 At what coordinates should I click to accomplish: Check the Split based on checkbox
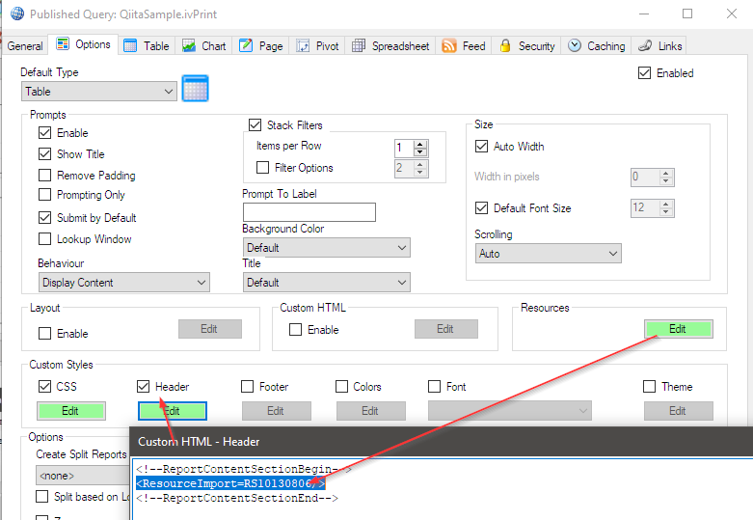tap(42, 496)
